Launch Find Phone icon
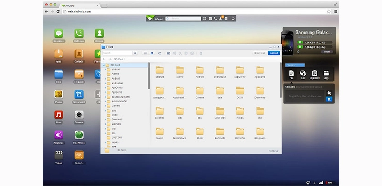 tap(79, 135)
